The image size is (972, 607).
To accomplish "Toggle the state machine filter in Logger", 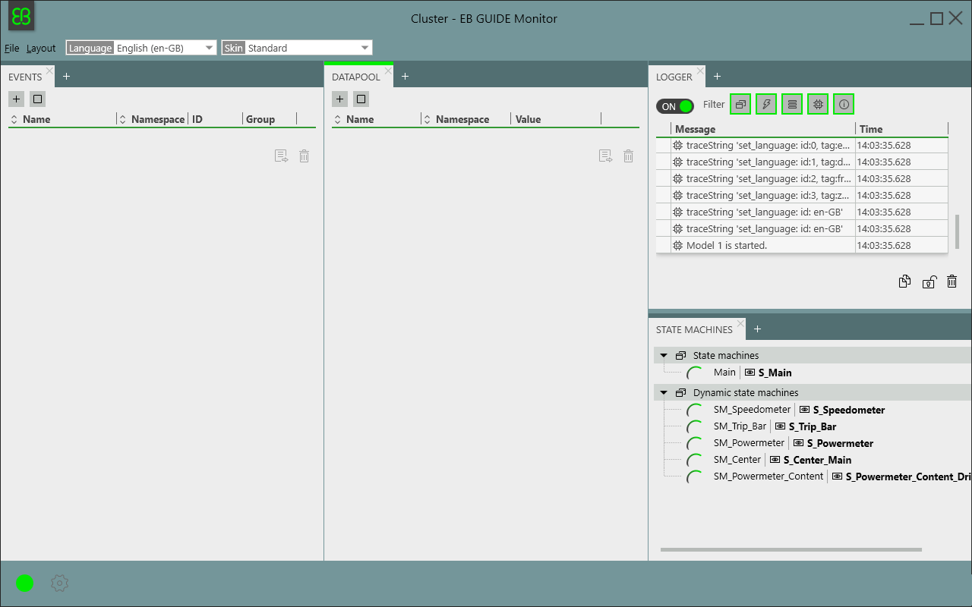I will coord(740,105).
